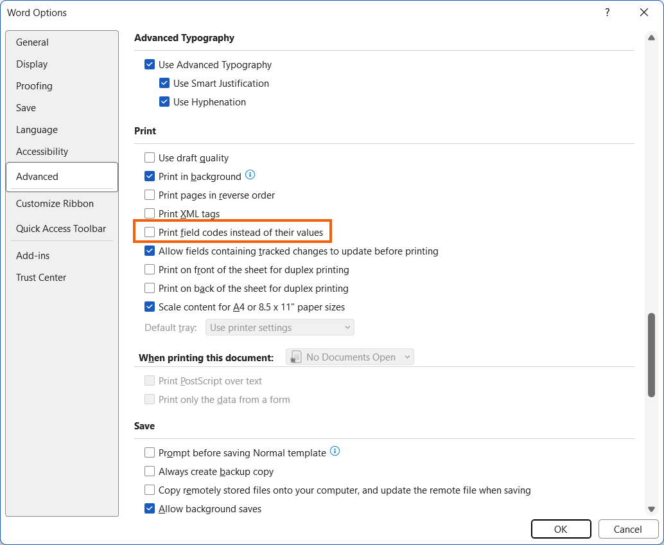Image resolution: width=664 pixels, height=545 pixels.
Task: Click the OK button
Action: [561, 529]
